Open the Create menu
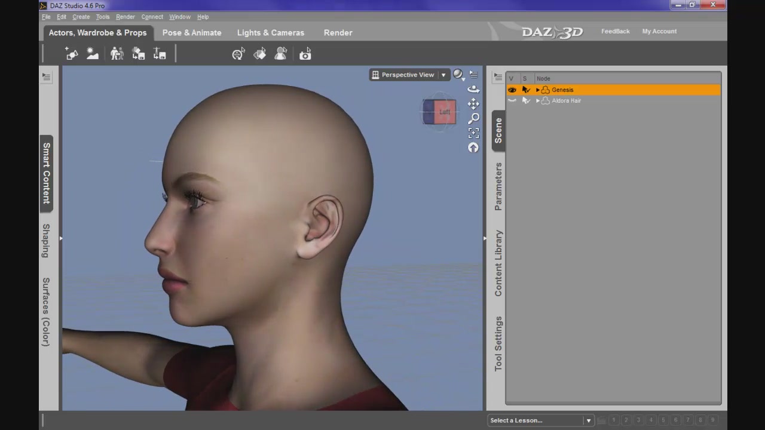The width and height of the screenshot is (765, 430). coord(81,17)
